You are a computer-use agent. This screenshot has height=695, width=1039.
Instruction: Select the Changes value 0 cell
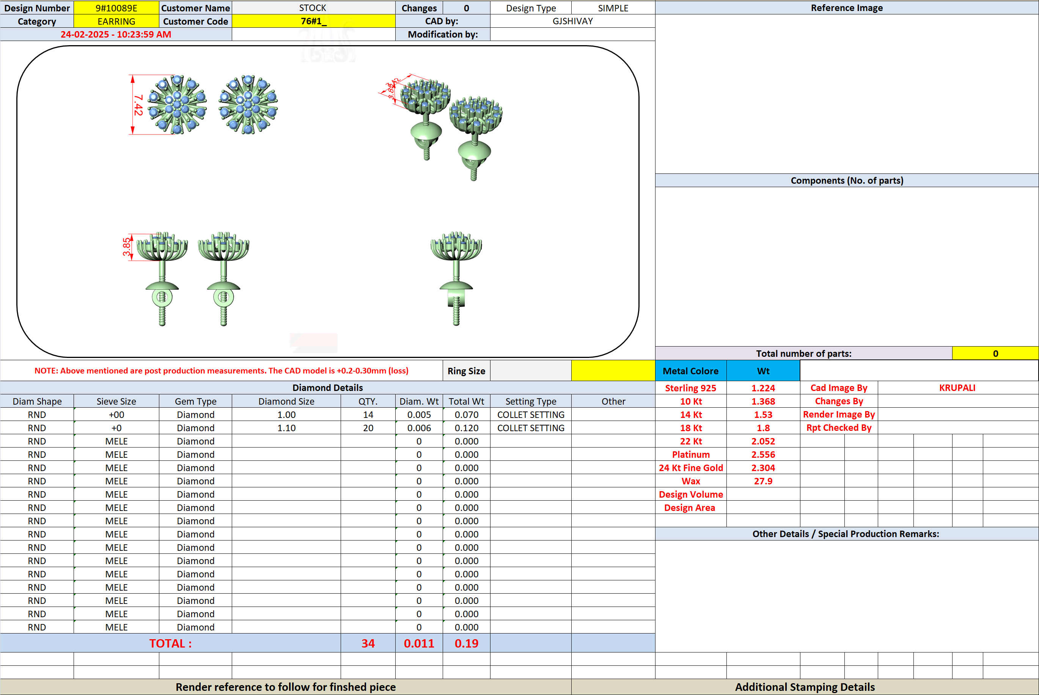coord(466,8)
